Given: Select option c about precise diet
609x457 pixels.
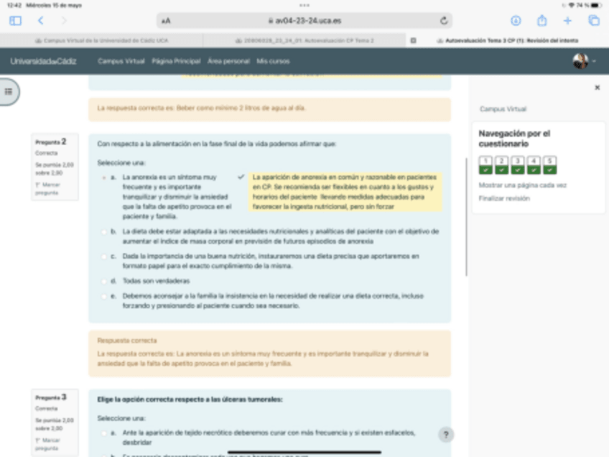Looking at the screenshot, I should click(103, 257).
